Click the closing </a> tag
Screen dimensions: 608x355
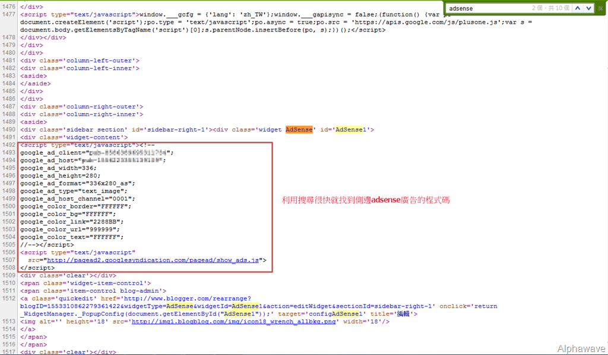(x=28, y=329)
